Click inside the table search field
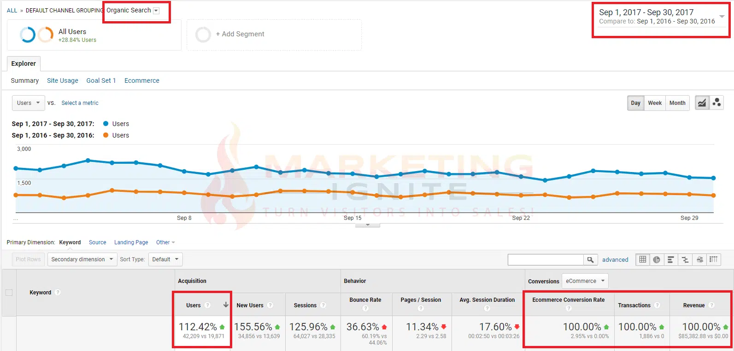Screen dimensions: 734x351 coord(546,260)
